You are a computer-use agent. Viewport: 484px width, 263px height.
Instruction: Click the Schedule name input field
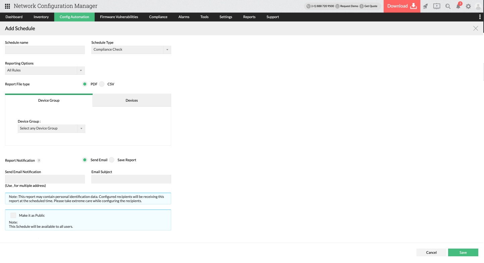tap(45, 50)
